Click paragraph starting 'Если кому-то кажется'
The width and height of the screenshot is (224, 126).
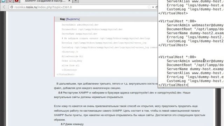coord(129,113)
